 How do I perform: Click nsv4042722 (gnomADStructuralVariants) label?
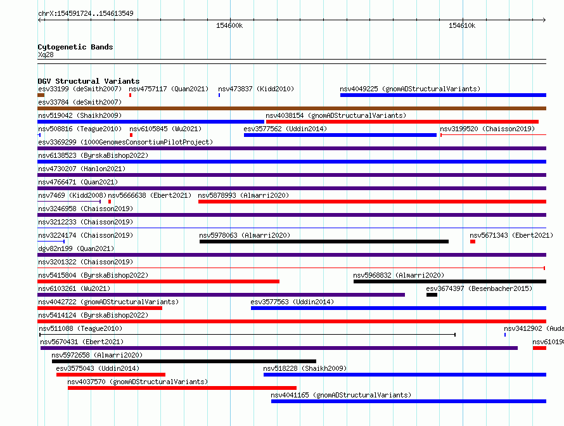coord(108,302)
